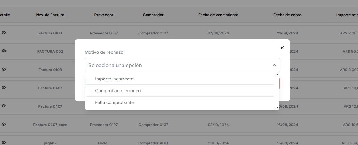Open the eye icon in the jhghhk row

click(4, 143)
